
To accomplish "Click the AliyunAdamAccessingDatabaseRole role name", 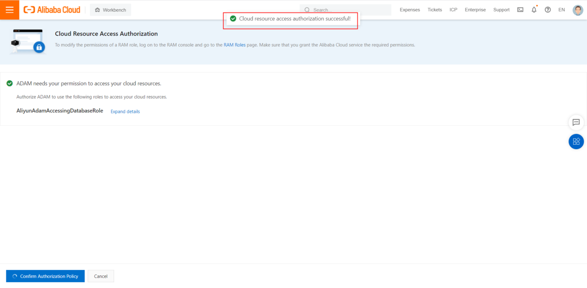I will point(60,111).
